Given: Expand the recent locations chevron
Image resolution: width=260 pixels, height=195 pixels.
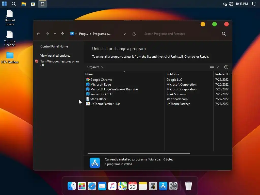Looking at the screenshot, I should [55, 34].
